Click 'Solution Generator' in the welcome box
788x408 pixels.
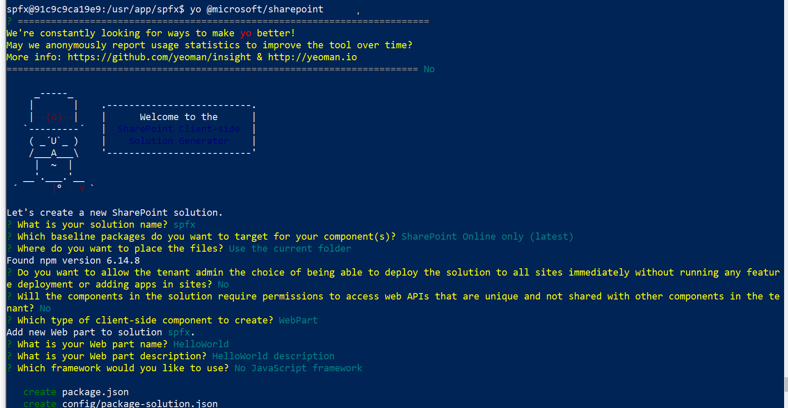coord(178,141)
